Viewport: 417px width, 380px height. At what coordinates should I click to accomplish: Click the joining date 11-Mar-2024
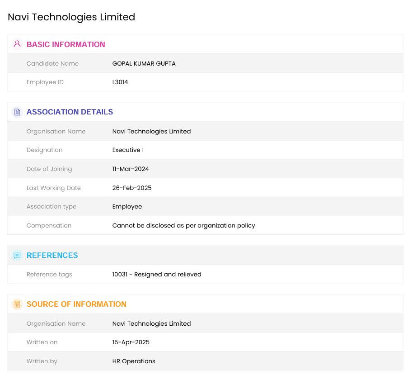131,169
